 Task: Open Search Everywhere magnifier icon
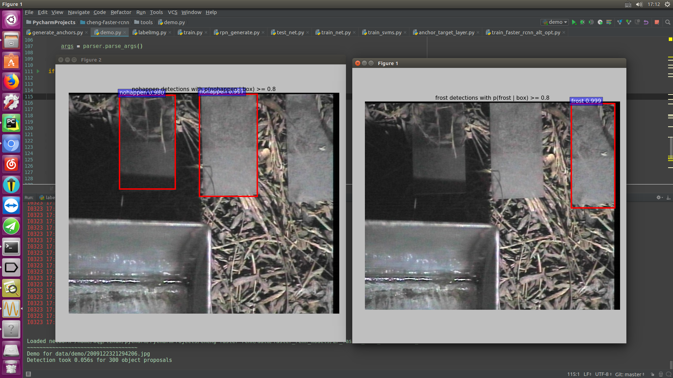click(668, 22)
